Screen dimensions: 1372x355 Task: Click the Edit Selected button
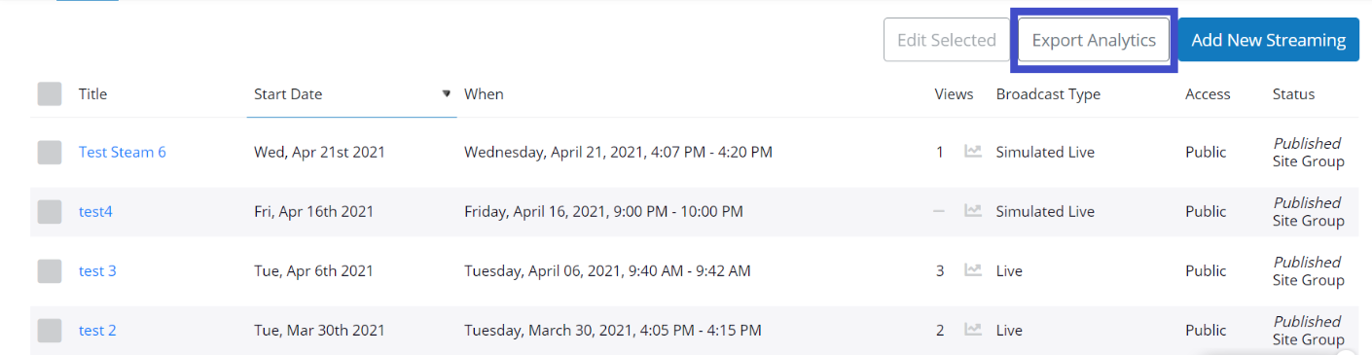pos(947,40)
